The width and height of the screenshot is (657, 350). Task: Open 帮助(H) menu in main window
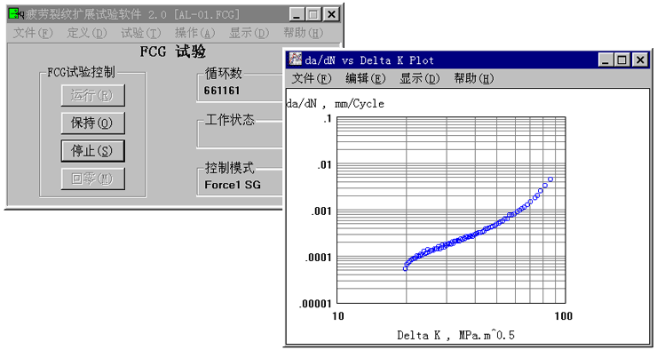[x=304, y=33]
